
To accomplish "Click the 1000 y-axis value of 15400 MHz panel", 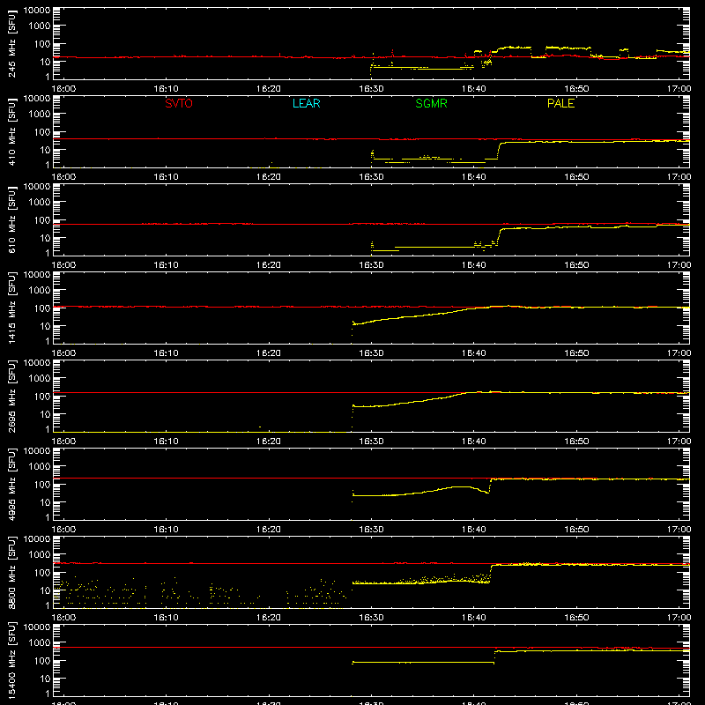I will (40, 643).
